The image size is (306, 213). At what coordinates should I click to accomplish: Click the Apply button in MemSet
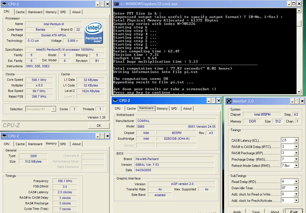237,212
